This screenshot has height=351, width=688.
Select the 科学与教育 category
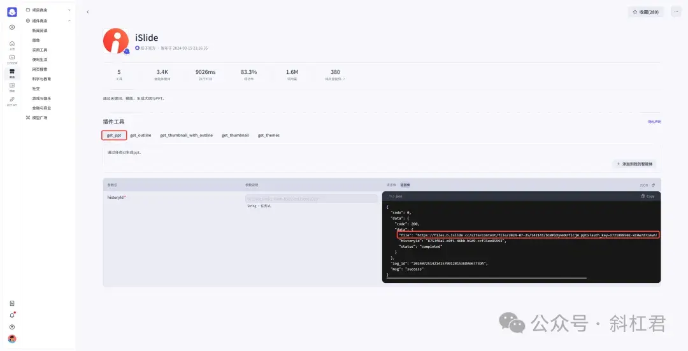41,79
